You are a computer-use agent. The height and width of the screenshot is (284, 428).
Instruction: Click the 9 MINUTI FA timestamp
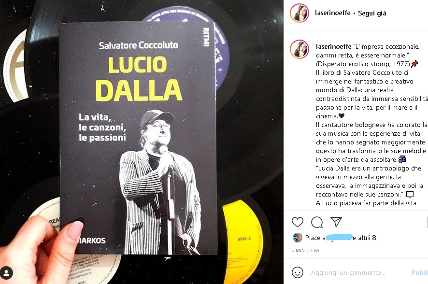click(305, 250)
